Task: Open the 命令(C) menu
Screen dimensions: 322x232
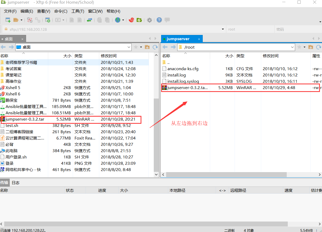Action: click(61, 11)
